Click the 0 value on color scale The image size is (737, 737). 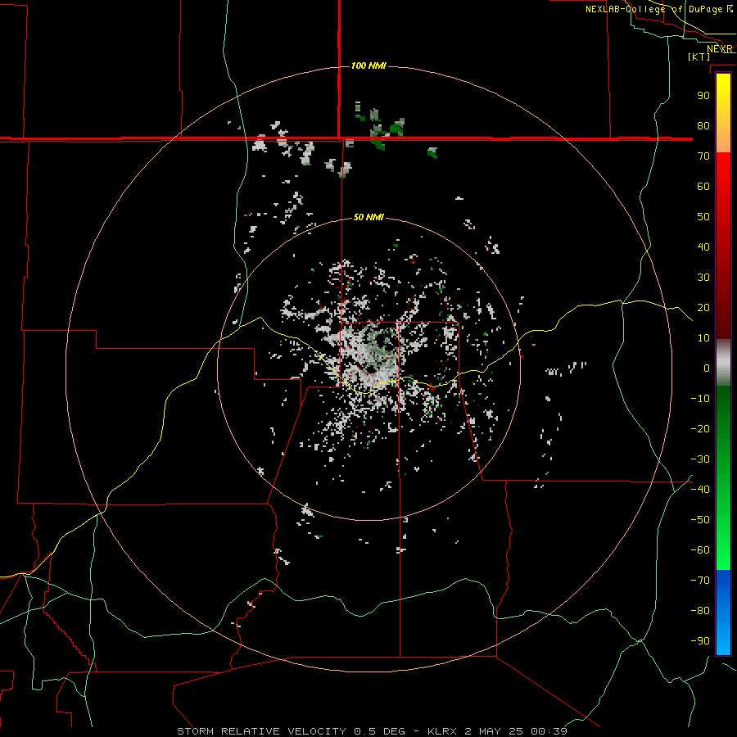(x=707, y=368)
